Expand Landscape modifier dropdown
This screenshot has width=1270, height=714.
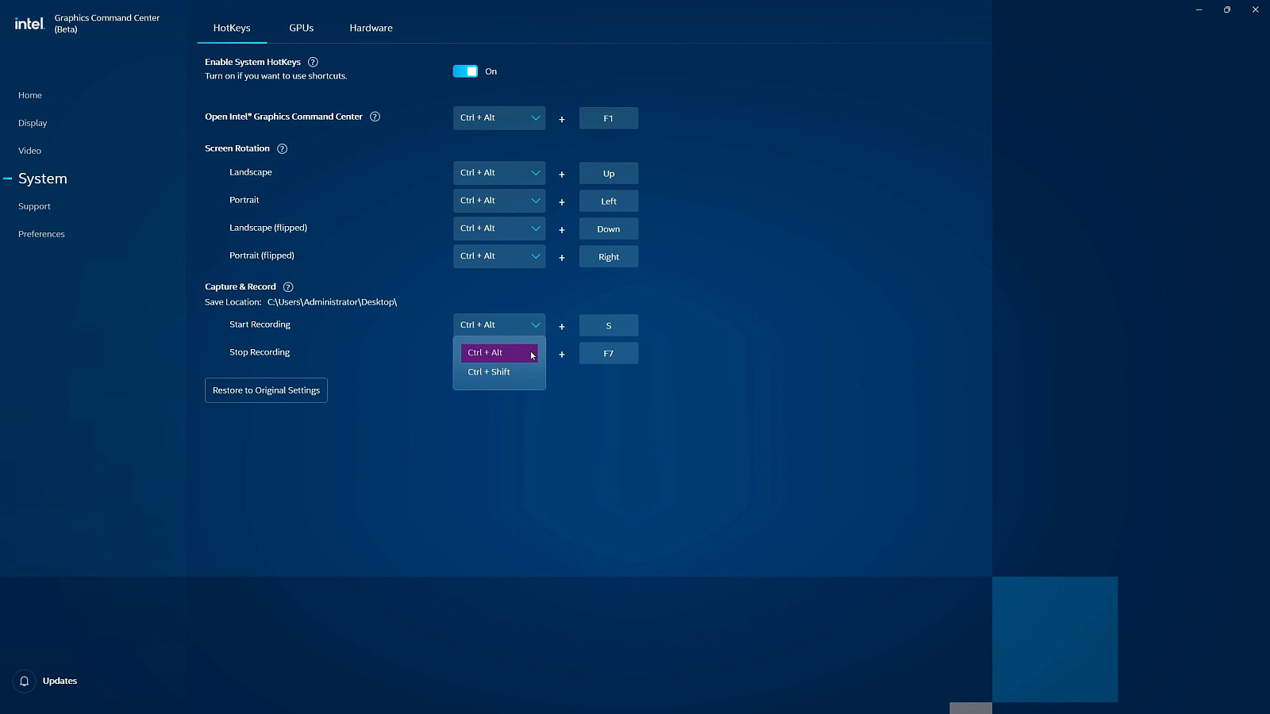tap(499, 173)
